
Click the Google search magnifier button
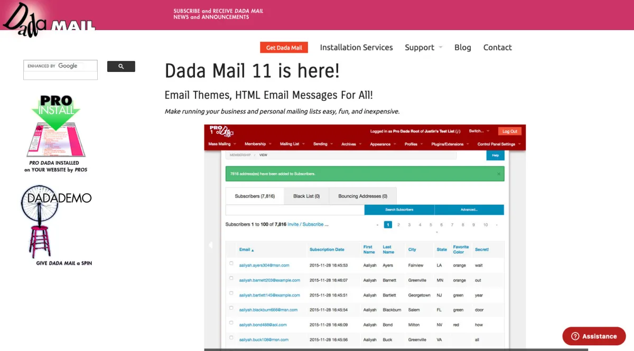click(x=121, y=67)
